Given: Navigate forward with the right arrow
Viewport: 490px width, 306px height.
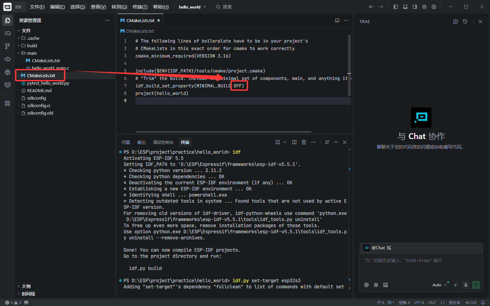Looking at the screenshot, I should [381, 7].
